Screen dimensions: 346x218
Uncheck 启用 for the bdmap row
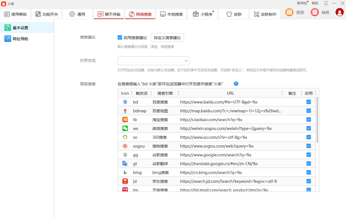click(x=309, y=111)
